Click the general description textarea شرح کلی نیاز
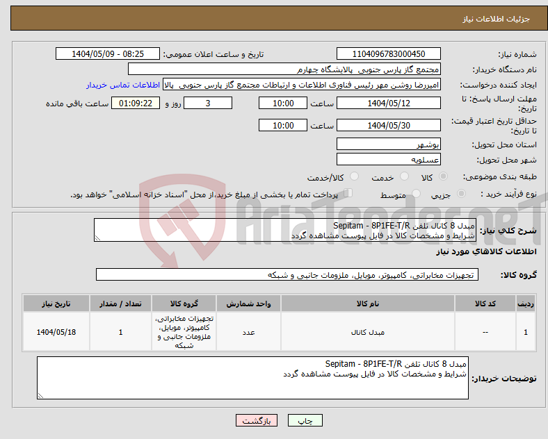This screenshot has width=548, height=439. [x=285, y=231]
